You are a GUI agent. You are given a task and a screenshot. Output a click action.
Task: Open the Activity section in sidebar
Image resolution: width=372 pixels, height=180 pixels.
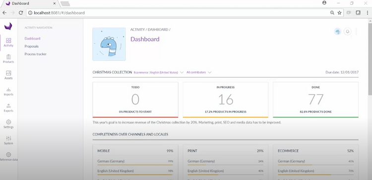point(8,43)
